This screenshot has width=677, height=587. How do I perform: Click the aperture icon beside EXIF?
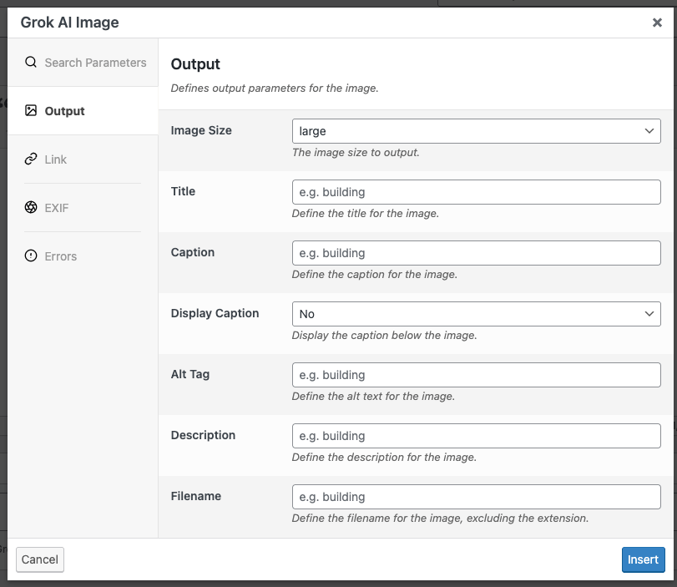point(31,207)
